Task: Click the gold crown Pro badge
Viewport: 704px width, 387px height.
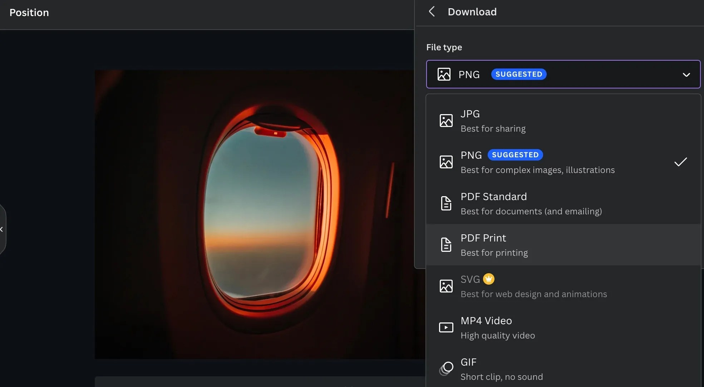Action: coord(488,279)
